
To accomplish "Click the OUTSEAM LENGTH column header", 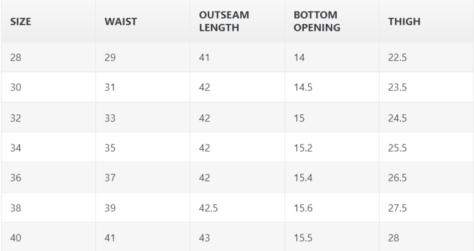I will (224, 22).
